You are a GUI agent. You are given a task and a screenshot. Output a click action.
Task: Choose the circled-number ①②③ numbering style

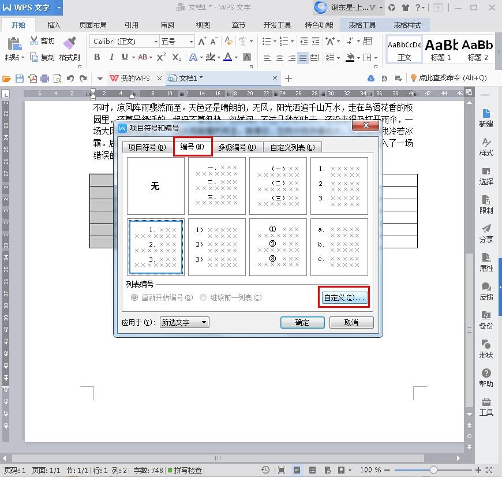coord(278,247)
